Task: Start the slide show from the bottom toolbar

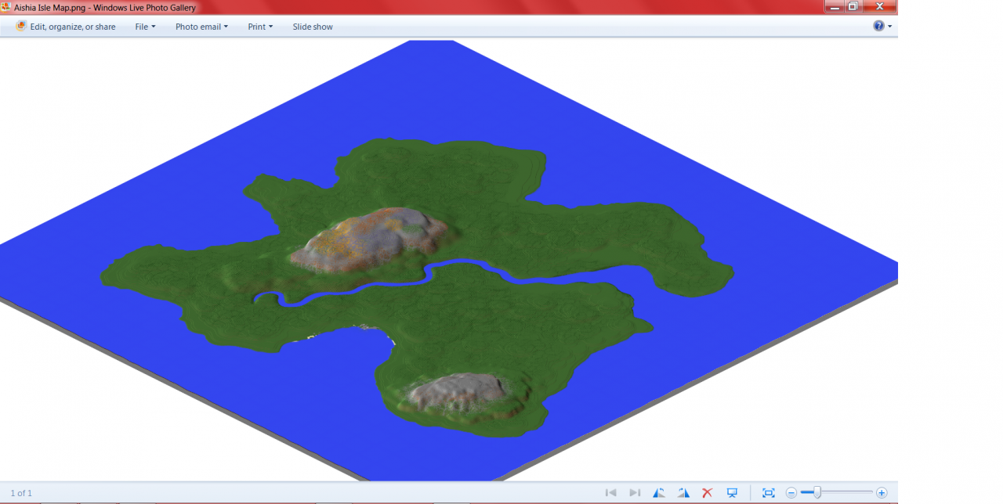Action: tap(732, 492)
